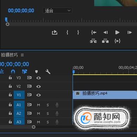Viewport: 137px width, 137px height.
Task: Target the V2 track
Action: pos(19,86)
